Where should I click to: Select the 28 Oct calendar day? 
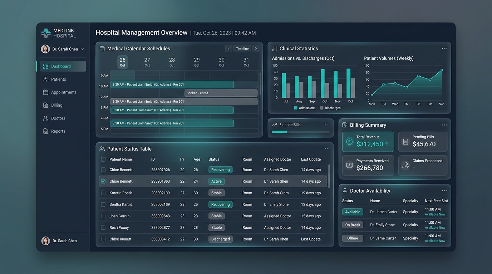tap(172, 62)
